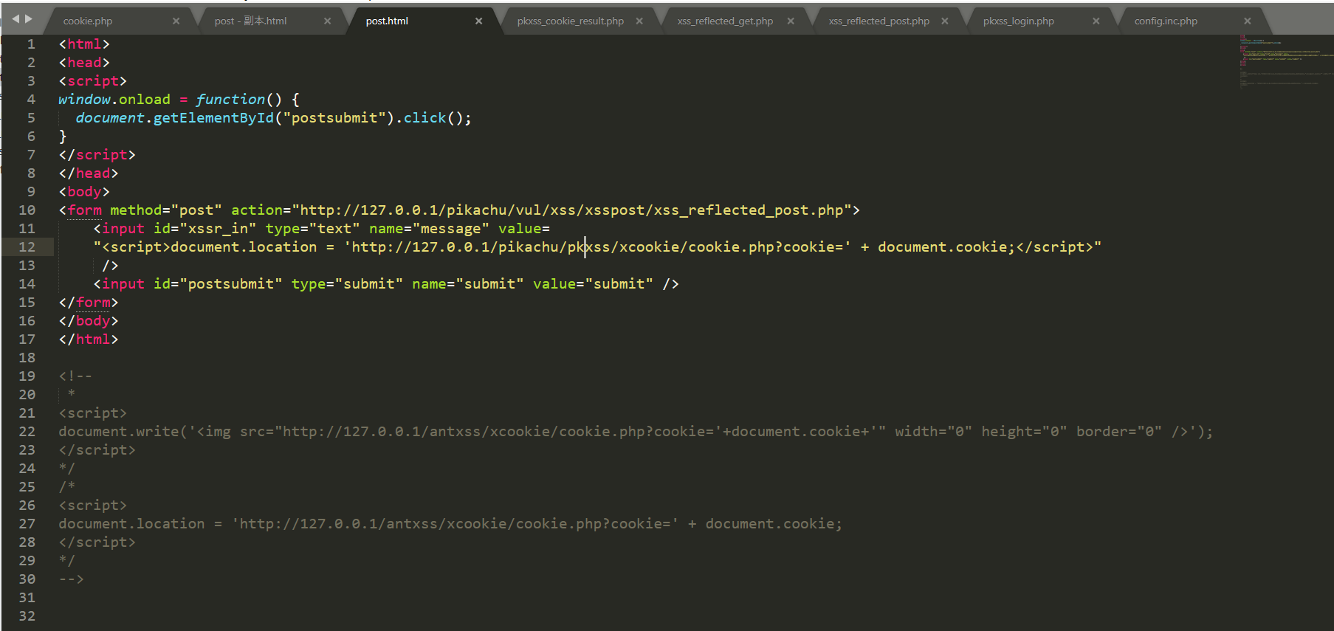
Task: Click line number 1 in gutter
Action: pyautogui.click(x=31, y=44)
